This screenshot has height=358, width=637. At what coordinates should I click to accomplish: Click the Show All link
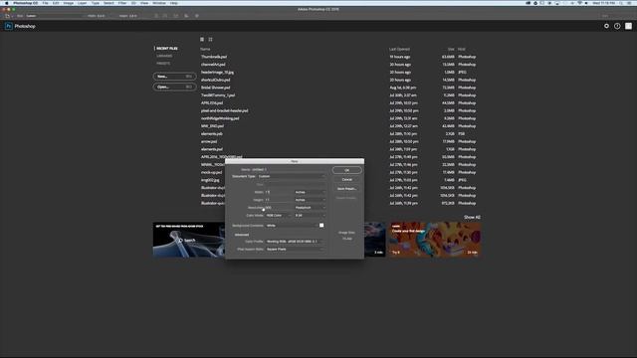click(x=472, y=217)
